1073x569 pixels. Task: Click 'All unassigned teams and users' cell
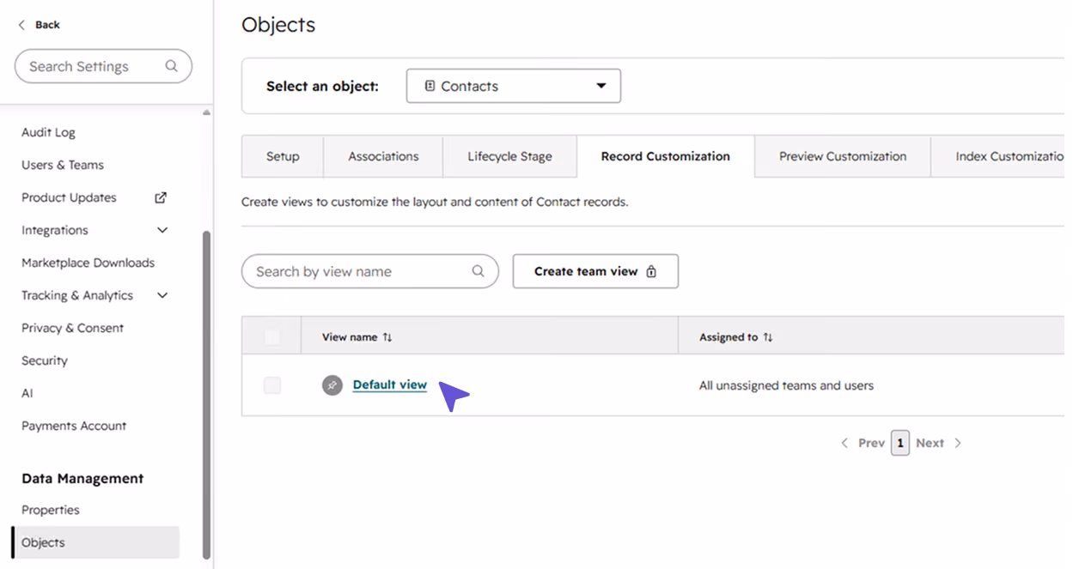point(786,385)
